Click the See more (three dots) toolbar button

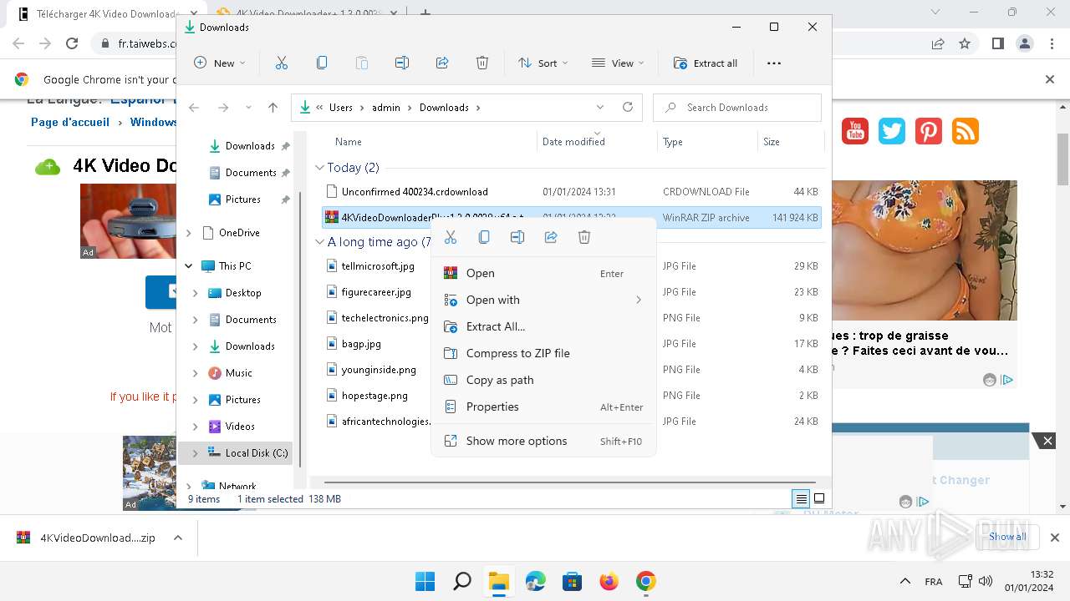[x=774, y=63]
